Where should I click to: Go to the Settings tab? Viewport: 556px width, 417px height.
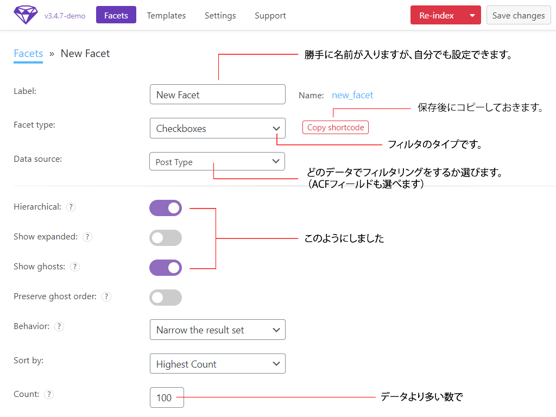coord(220,16)
